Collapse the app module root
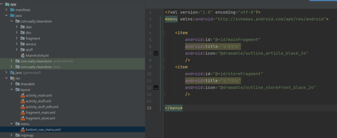 pyautogui.click(x=1, y=4)
